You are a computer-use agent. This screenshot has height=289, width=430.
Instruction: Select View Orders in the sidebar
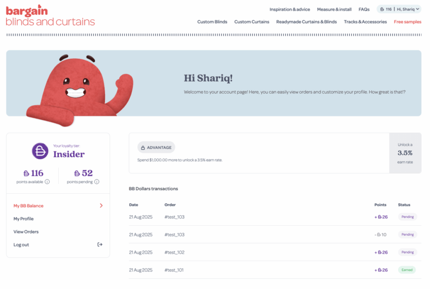click(x=26, y=232)
